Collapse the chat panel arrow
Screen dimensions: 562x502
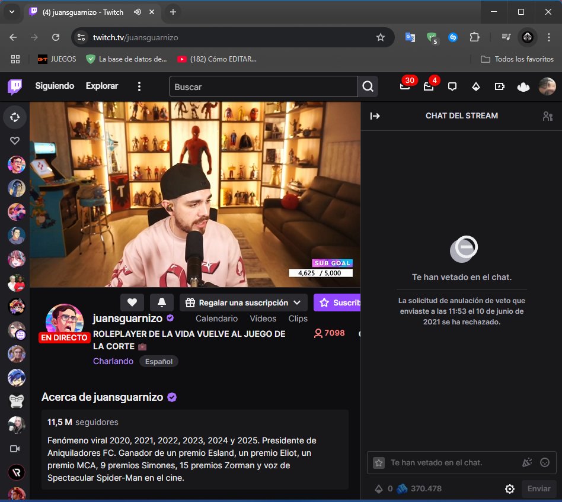(x=375, y=115)
